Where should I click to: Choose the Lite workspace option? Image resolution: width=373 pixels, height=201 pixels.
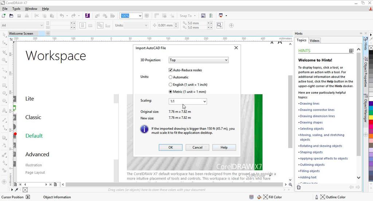point(30,99)
